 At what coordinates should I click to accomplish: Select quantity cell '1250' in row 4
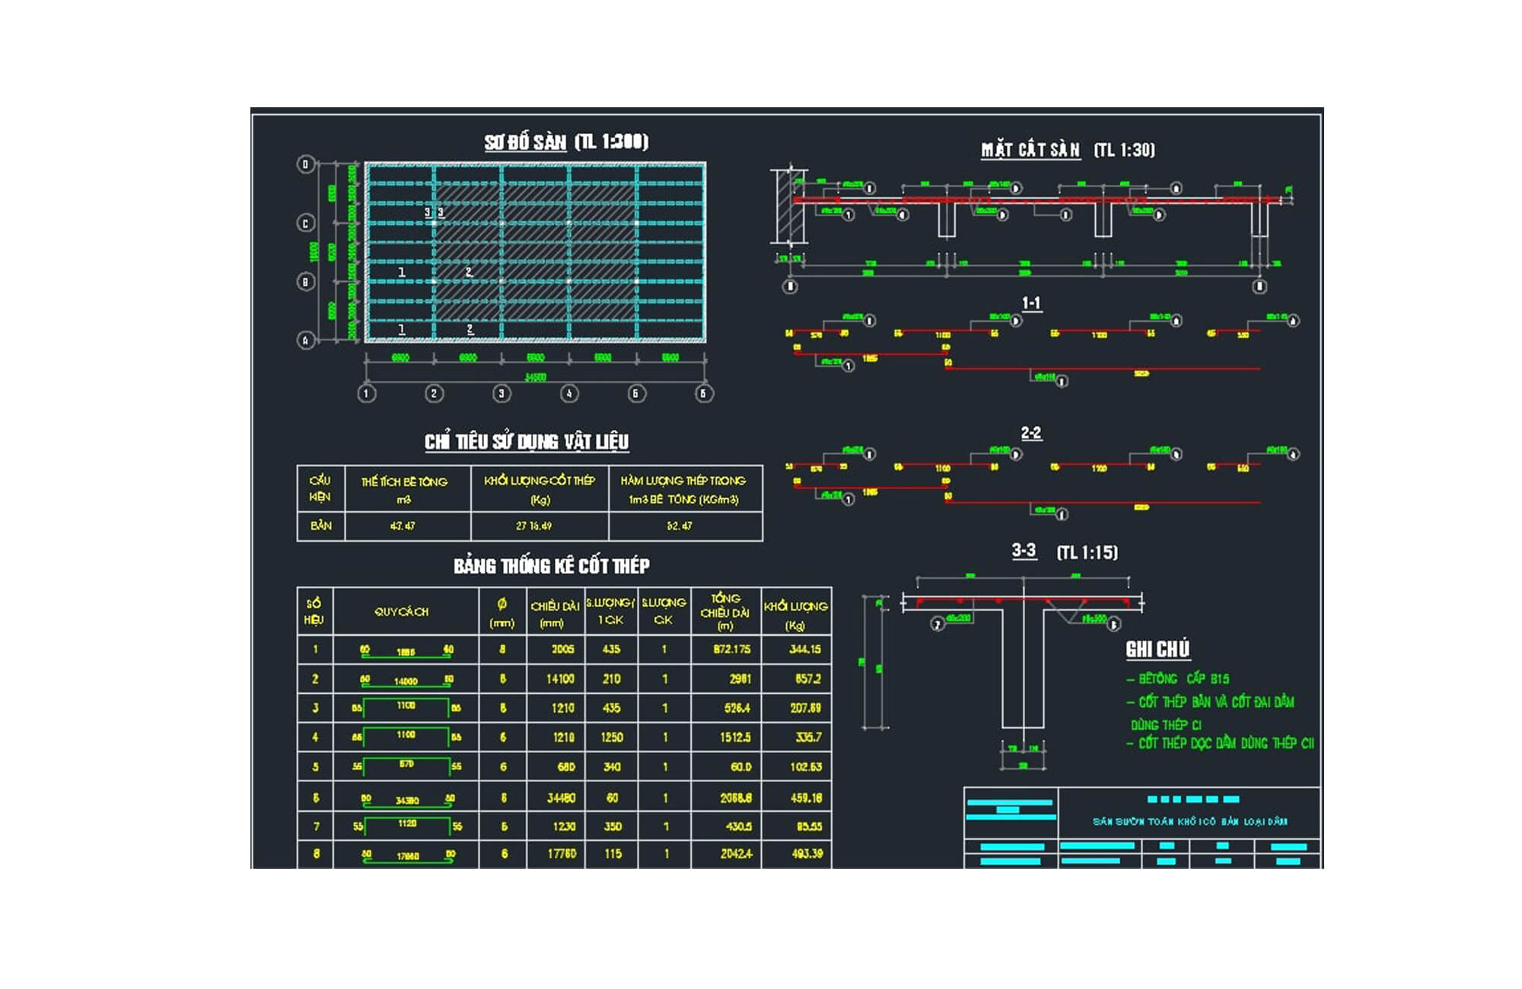point(612,737)
